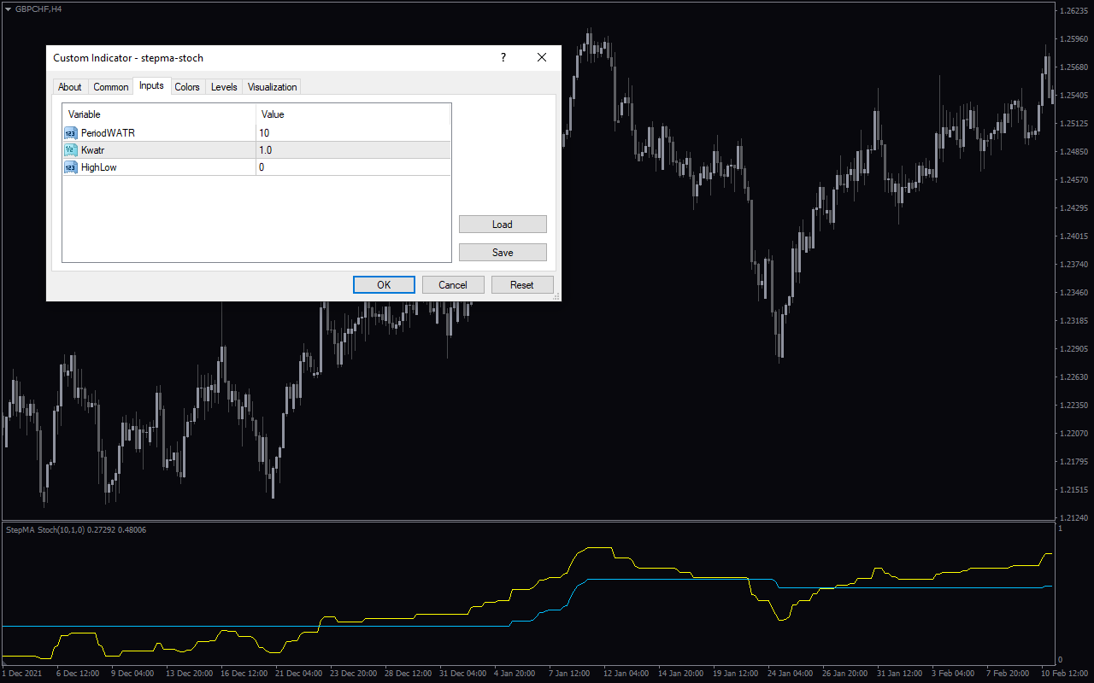Click the GBPCHF,H4 chart title
1094x683 pixels.
click(x=38, y=9)
